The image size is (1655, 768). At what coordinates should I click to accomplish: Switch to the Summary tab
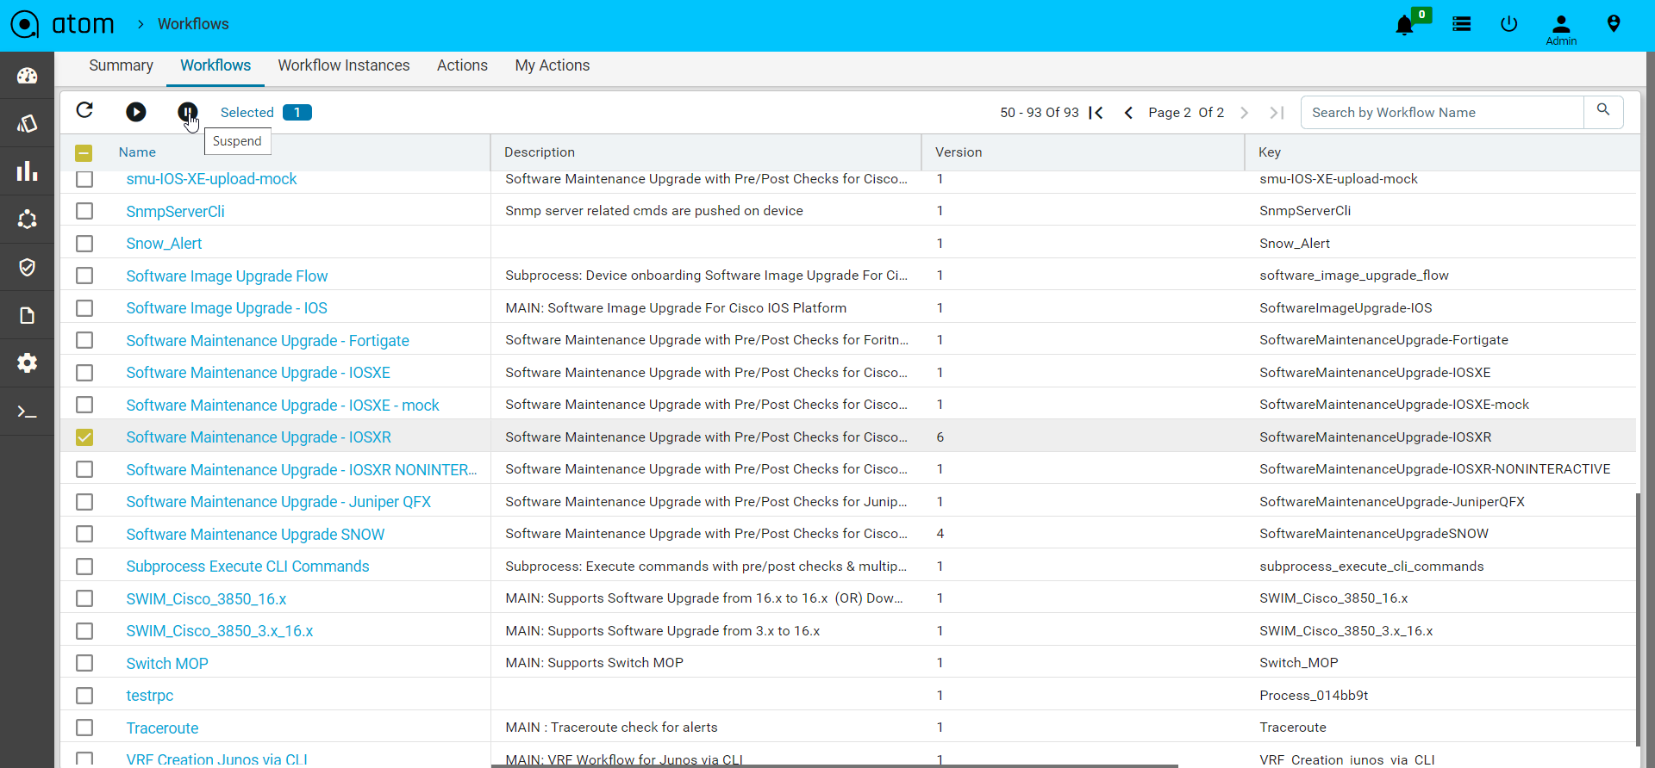(x=121, y=65)
